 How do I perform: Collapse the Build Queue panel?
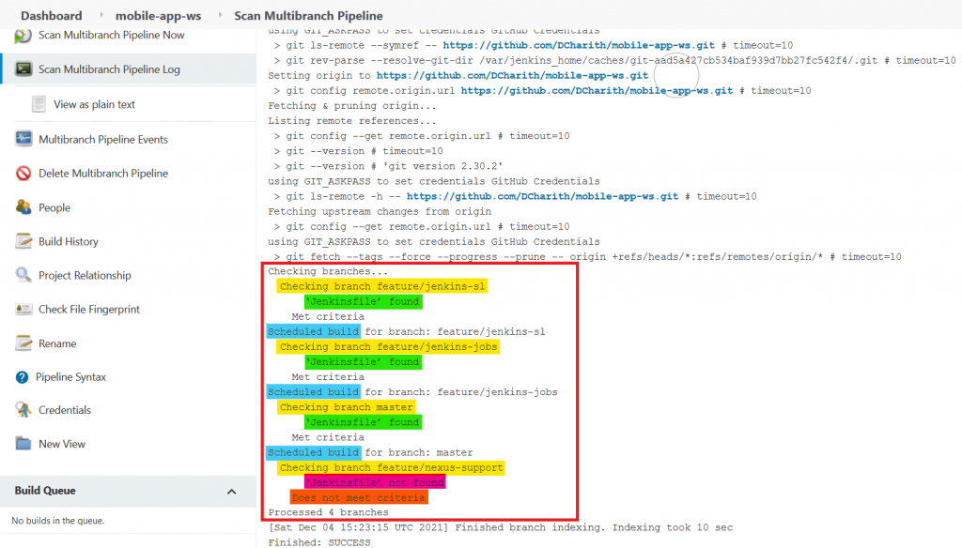coord(231,492)
